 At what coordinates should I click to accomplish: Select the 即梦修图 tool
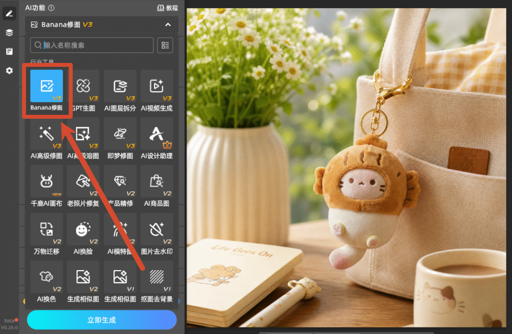pos(120,138)
